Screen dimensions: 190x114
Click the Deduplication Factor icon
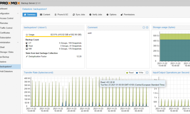[27, 56]
